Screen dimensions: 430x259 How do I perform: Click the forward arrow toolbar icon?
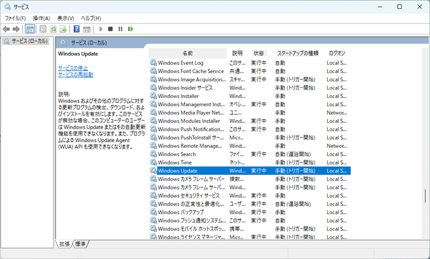pyautogui.click(x=16, y=29)
